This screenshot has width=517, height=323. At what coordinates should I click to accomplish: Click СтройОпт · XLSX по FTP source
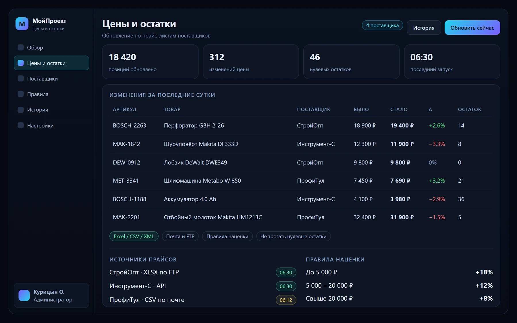(x=144, y=272)
